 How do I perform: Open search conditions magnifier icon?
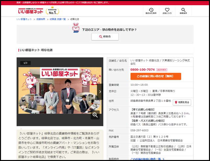point(183,11)
